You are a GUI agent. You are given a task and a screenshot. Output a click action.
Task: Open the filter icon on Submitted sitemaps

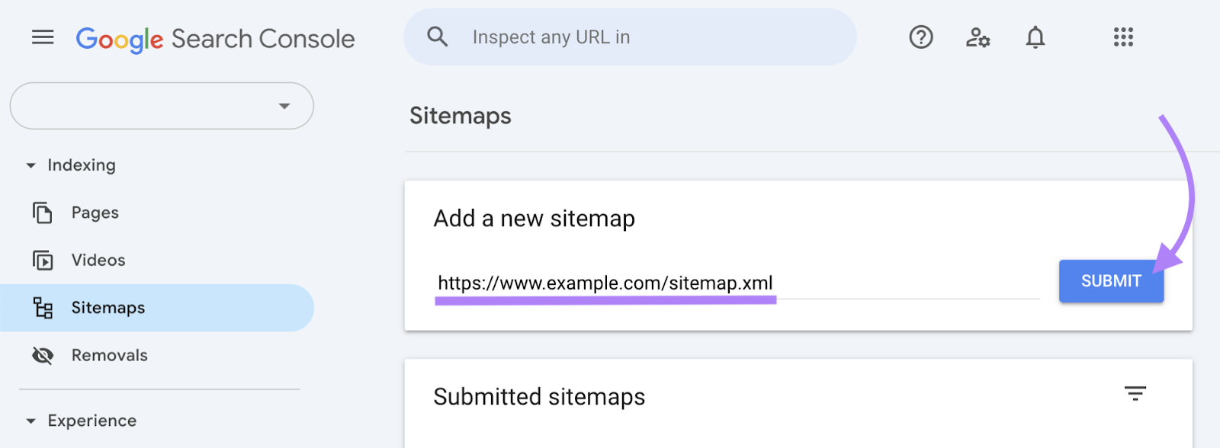point(1135,395)
